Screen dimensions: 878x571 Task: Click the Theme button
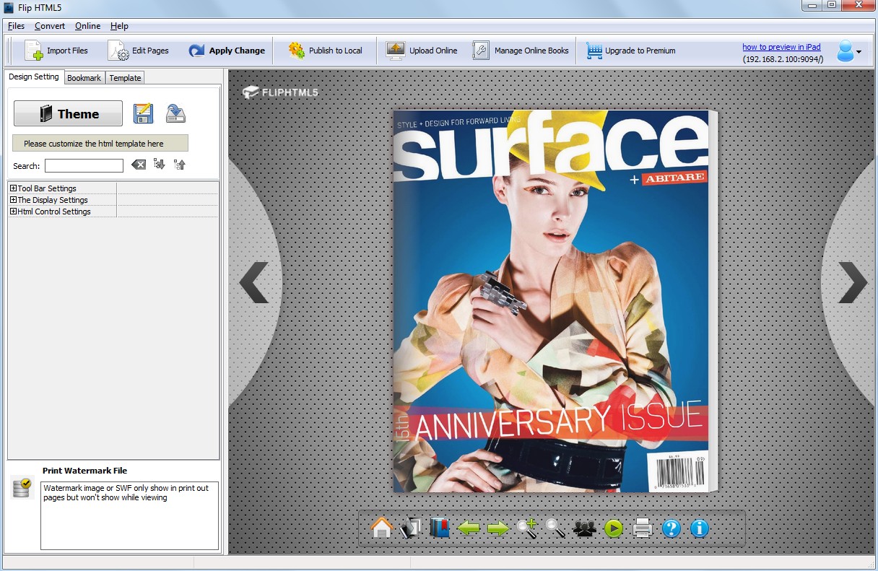coord(68,113)
